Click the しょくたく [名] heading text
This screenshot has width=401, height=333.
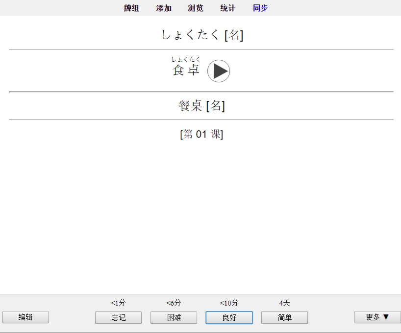tap(202, 35)
